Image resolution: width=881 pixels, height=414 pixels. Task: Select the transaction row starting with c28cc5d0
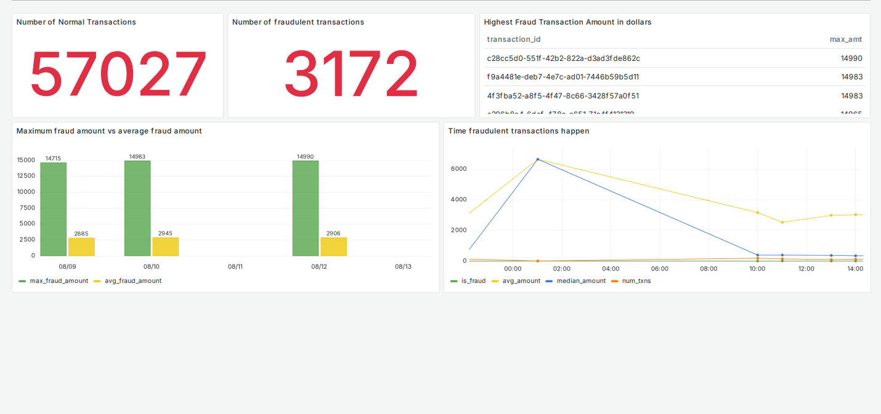click(x=616, y=58)
